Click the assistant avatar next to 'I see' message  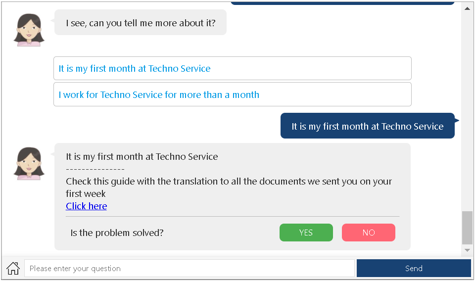click(29, 30)
